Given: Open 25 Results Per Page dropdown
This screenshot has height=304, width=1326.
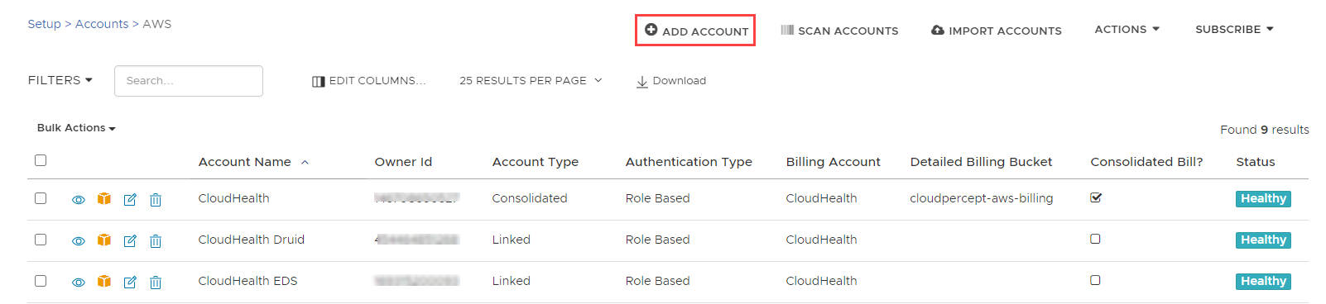Looking at the screenshot, I should click(531, 80).
